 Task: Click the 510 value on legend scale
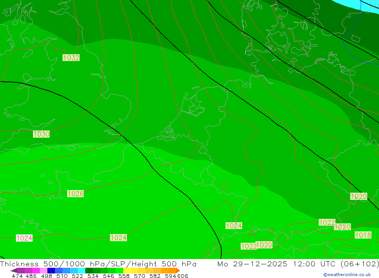(x=62, y=276)
